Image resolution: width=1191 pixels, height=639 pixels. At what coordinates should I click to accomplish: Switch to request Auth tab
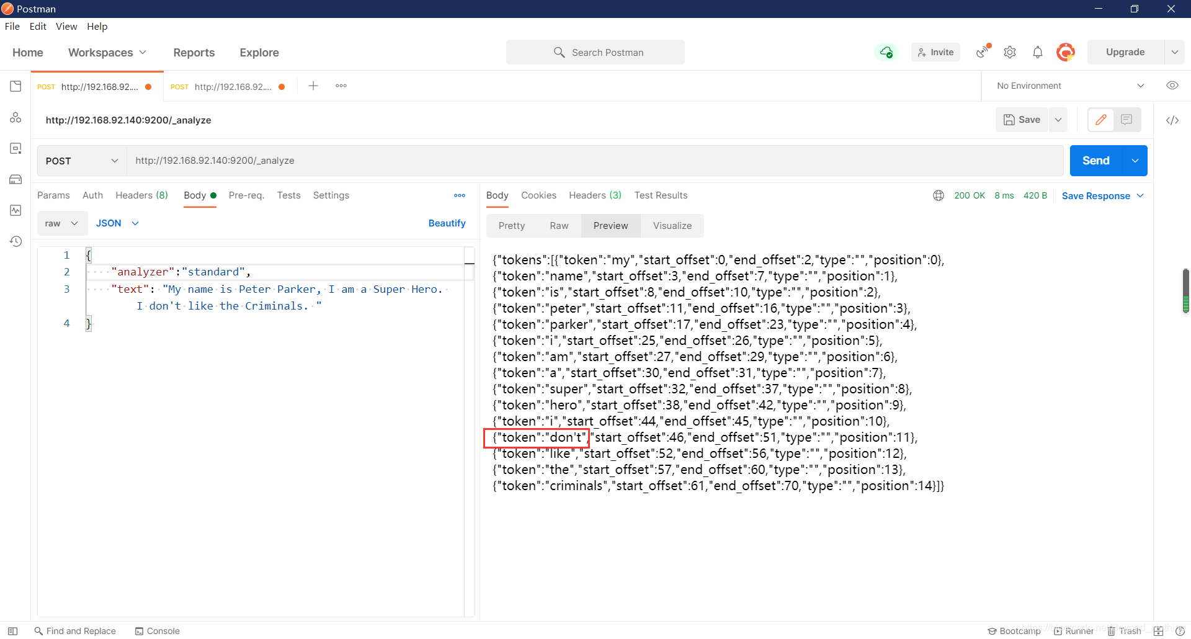pos(93,195)
